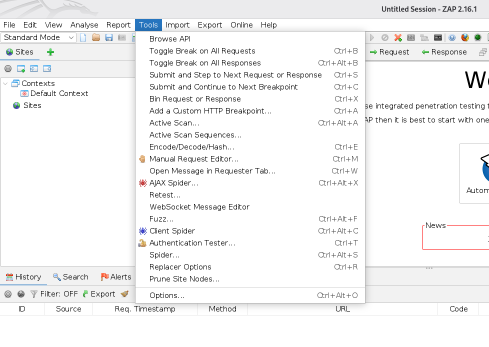Toggle the target scope button in History toolbar
The width and height of the screenshot is (489, 347).
pyautogui.click(x=8, y=294)
